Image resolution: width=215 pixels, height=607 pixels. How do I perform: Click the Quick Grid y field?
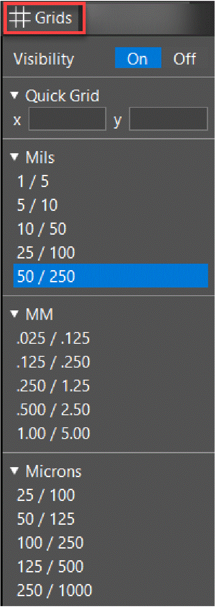pos(168,119)
